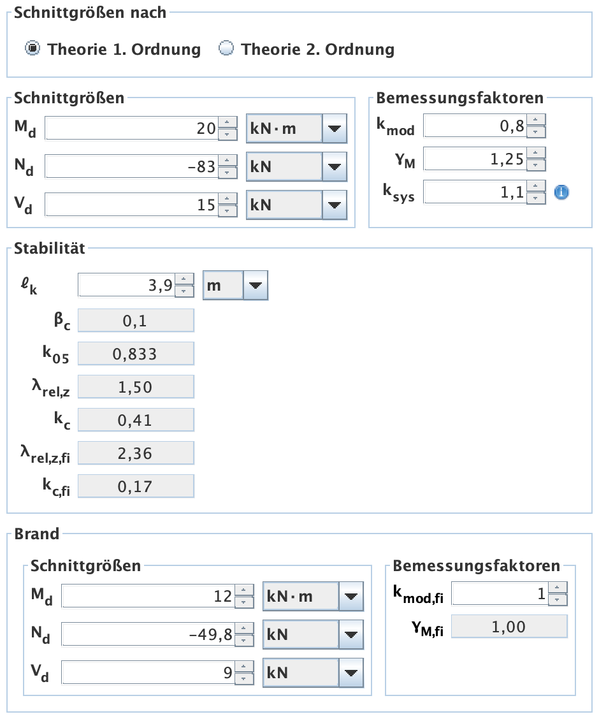This screenshot has width=599, height=719.
Task: Decrease the Brand V_d value of 9
Action: (x=244, y=678)
